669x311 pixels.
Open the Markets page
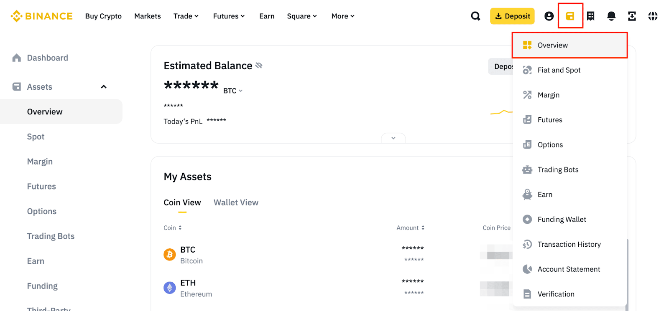click(x=148, y=16)
